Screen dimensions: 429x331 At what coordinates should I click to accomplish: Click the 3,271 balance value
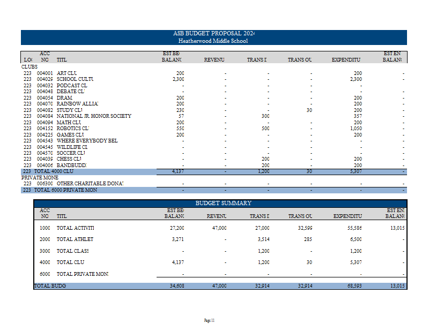pyautogui.click(x=178, y=239)
